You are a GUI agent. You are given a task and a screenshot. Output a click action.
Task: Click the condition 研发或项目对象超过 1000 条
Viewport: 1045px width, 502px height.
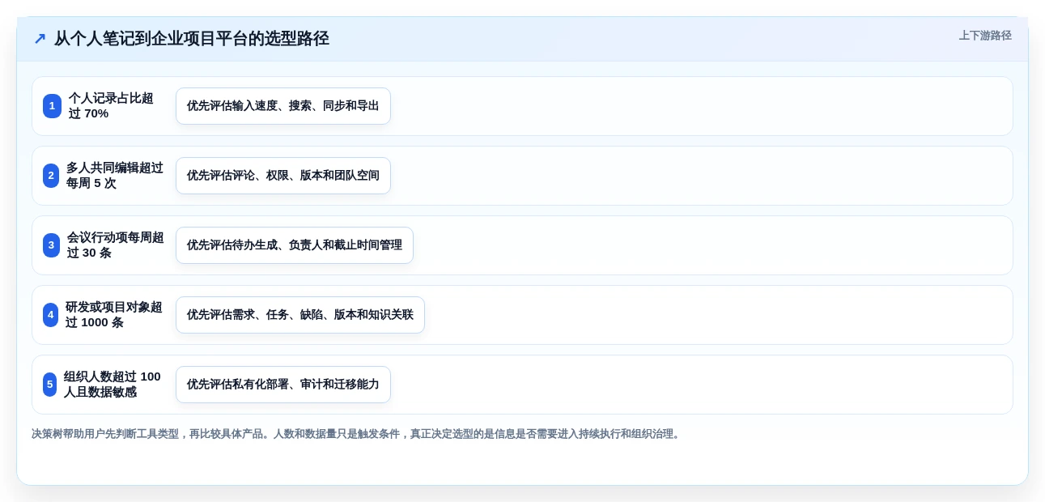click(114, 315)
